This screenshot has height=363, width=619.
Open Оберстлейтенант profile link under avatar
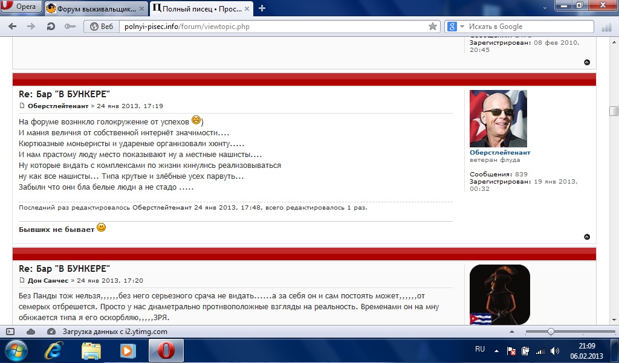click(x=500, y=152)
